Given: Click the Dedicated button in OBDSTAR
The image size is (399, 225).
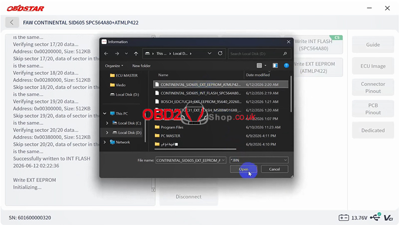Looking at the screenshot, I should coord(373,130).
